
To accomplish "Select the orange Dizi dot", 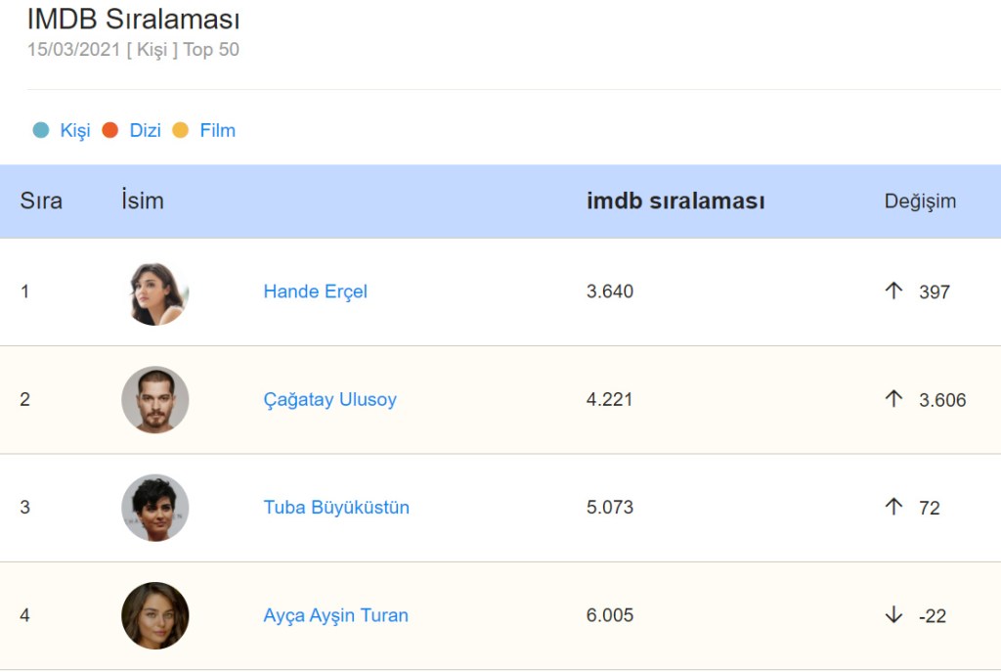I will click(110, 130).
